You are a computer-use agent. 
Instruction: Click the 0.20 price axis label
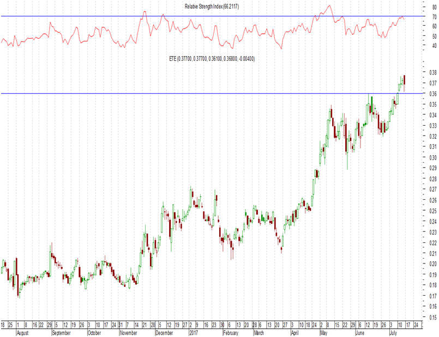(x=433, y=264)
